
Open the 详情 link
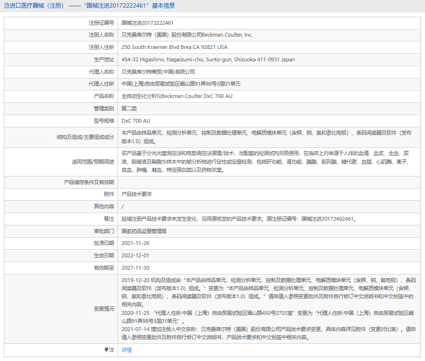(127, 350)
